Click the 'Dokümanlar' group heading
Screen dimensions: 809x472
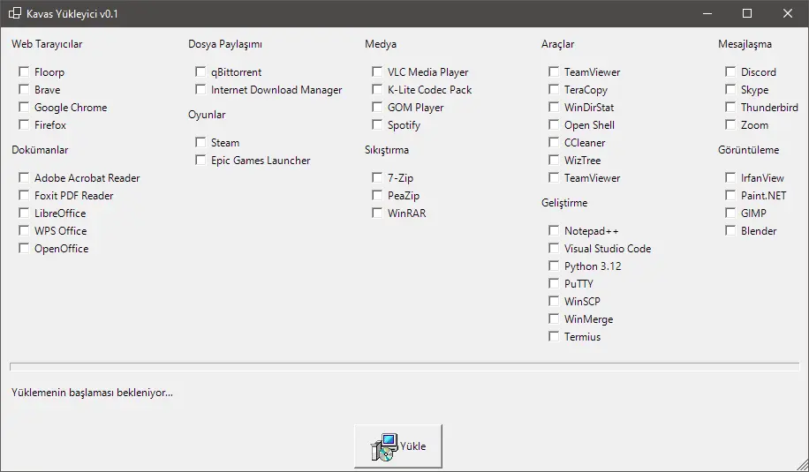(x=40, y=150)
